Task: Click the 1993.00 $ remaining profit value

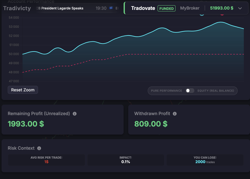Action: click(x=26, y=124)
